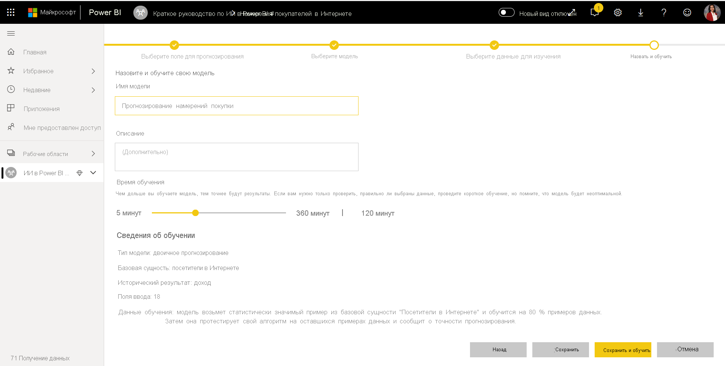Open the user profile picture
Screen dimensions: 725x366
click(x=712, y=12)
